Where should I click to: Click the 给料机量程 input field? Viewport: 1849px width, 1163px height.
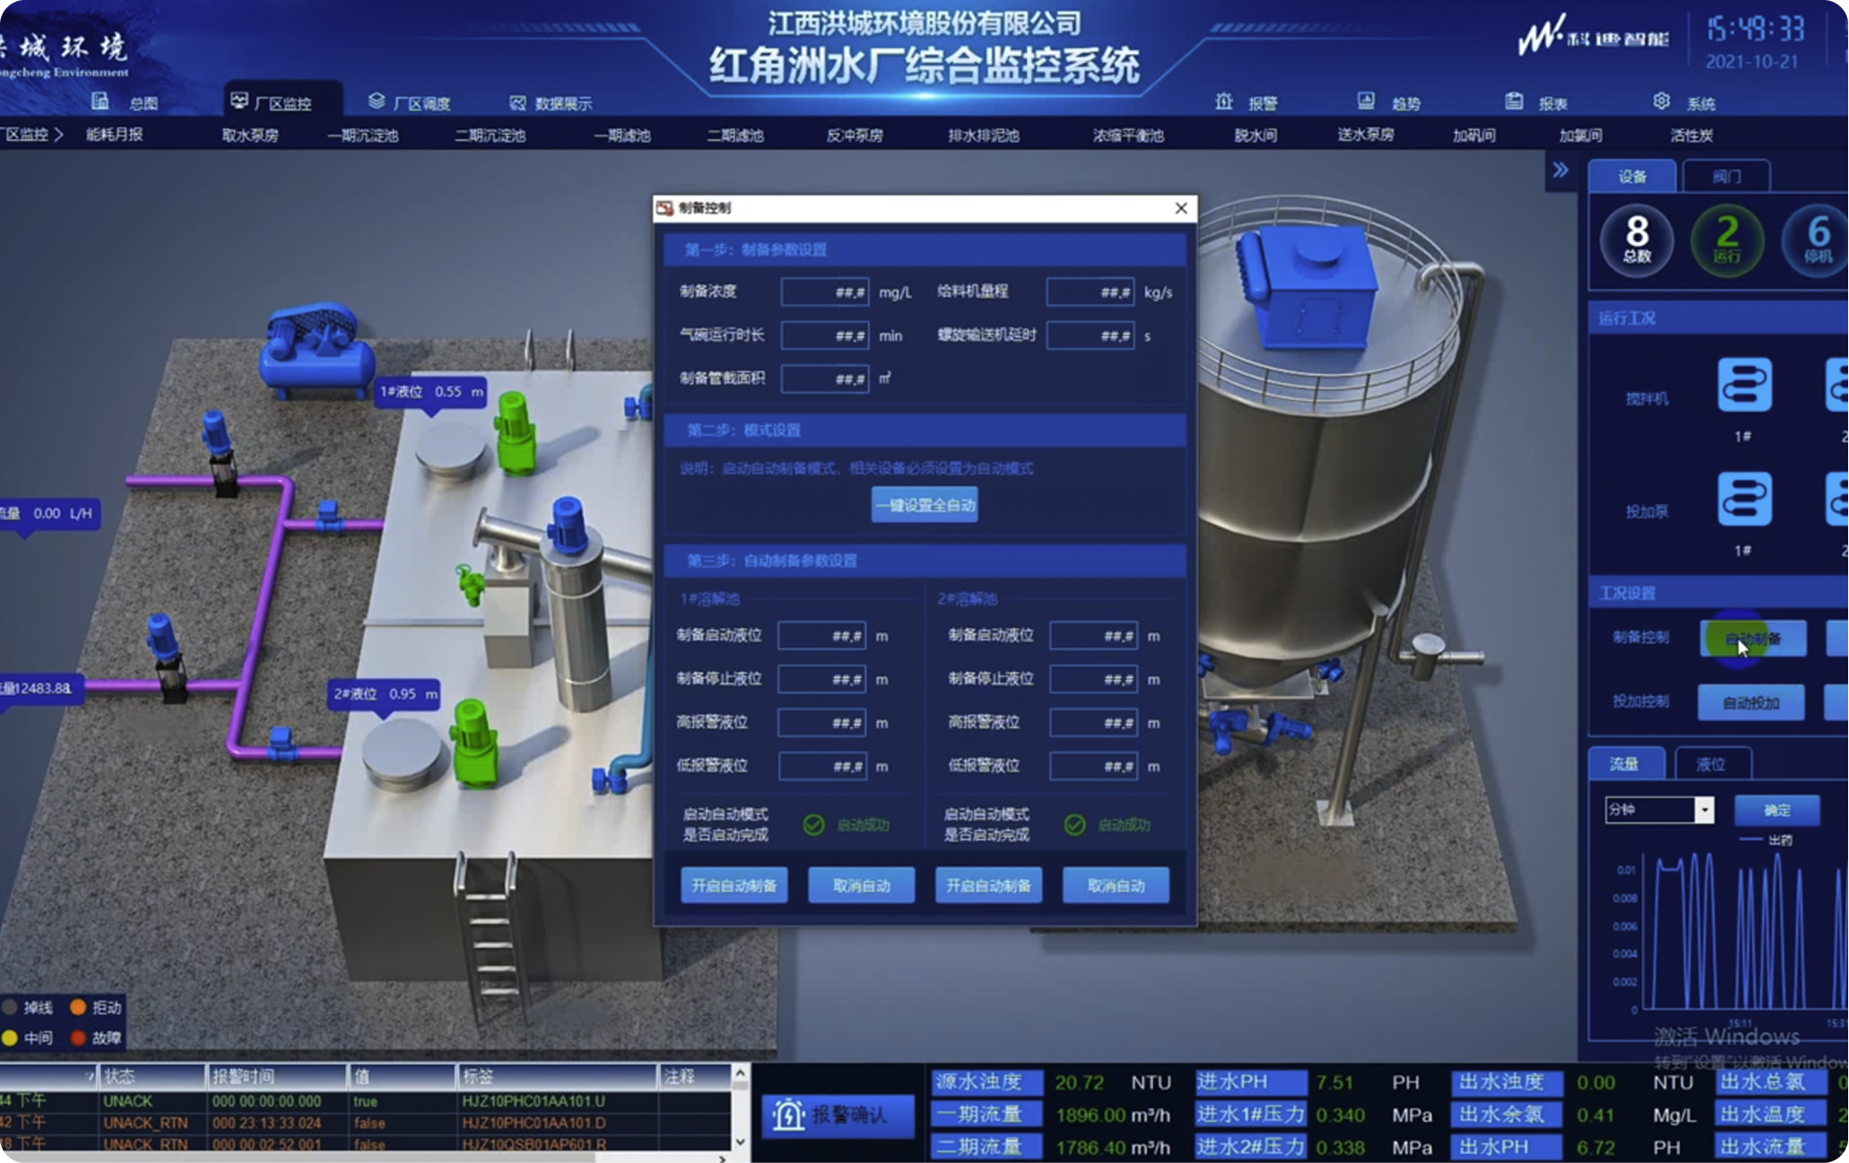[1090, 292]
